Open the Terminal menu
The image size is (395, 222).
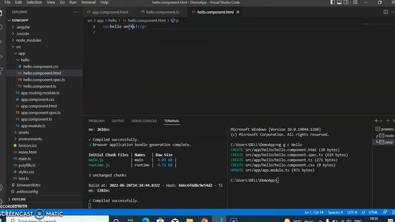[88, 2]
